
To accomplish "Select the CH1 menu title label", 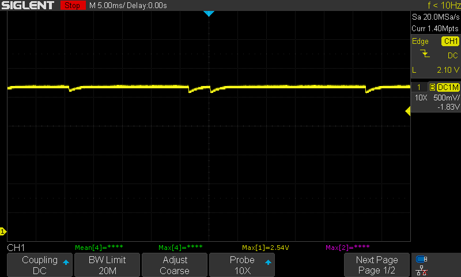I will pyautogui.click(x=16, y=248).
